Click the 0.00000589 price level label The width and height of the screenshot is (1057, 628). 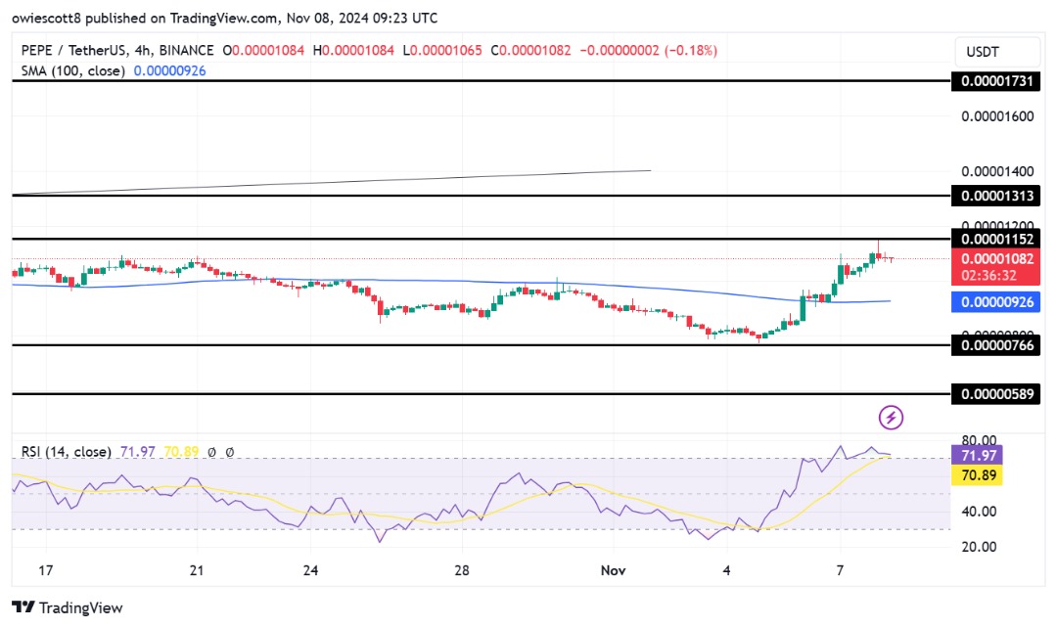(x=997, y=394)
